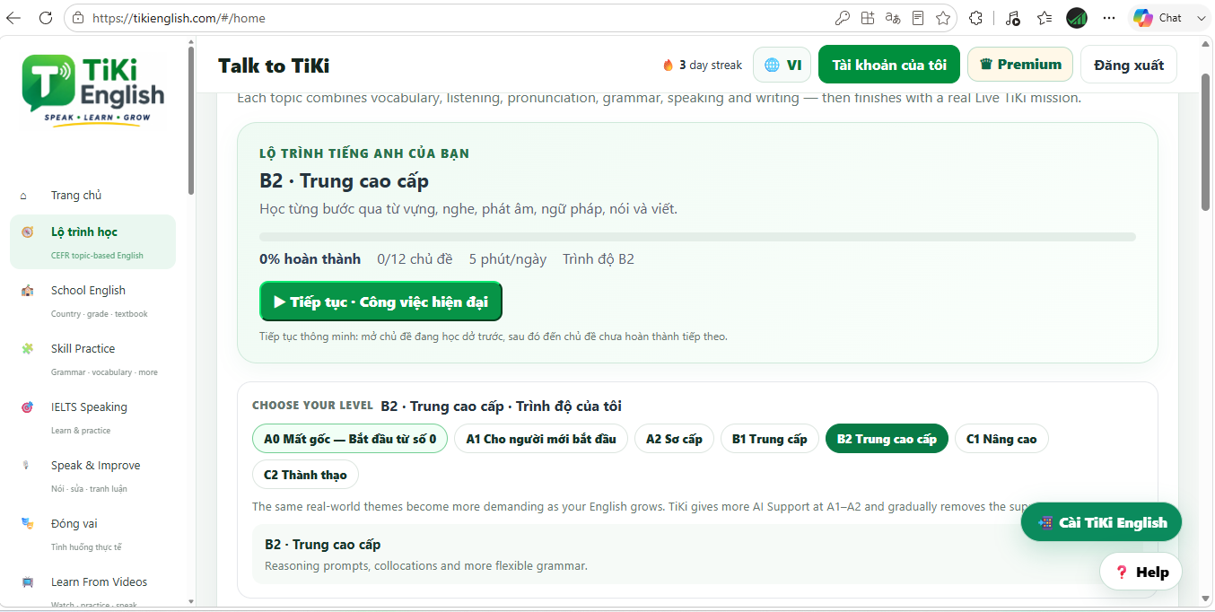Select level A1 Cho người mới bắt đầu

click(x=541, y=439)
